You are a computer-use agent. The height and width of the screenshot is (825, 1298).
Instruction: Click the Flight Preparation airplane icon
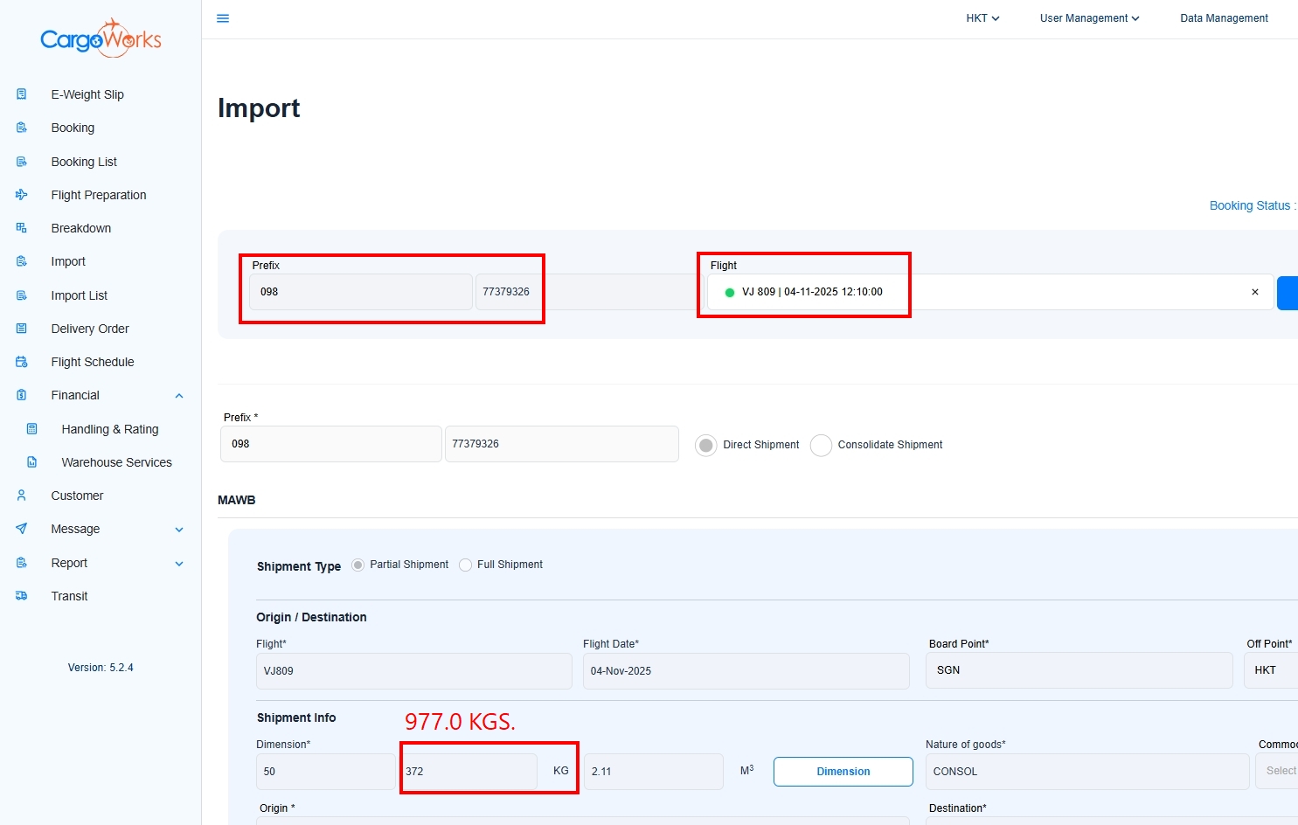click(22, 195)
